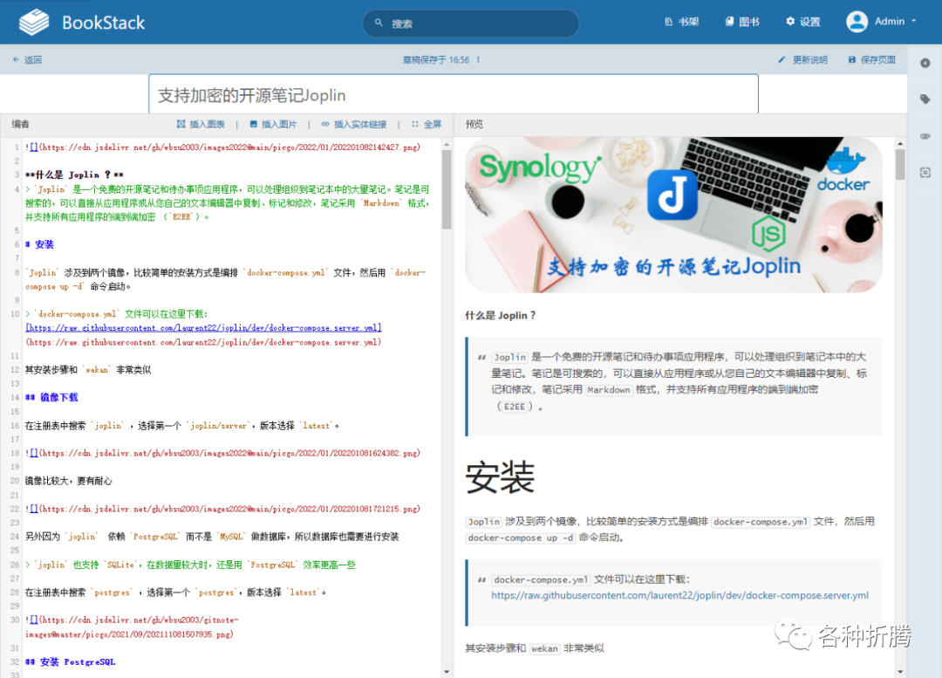
Task: Click 插入图表 insert drawing button
Action: [x=201, y=124]
